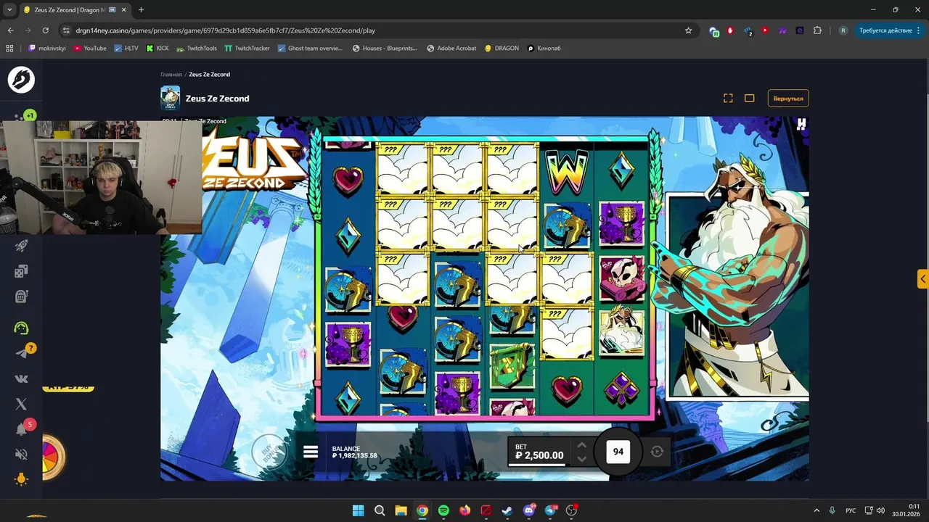Open the Windows Start menu
The image size is (929, 522).
pyautogui.click(x=358, y=510)
